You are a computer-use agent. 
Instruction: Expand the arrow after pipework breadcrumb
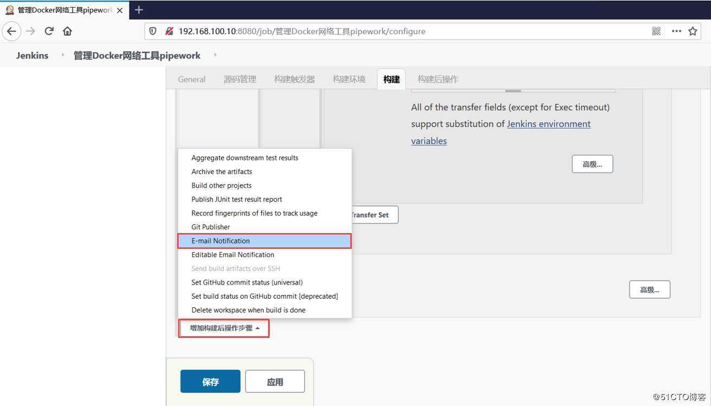(215, 55)
